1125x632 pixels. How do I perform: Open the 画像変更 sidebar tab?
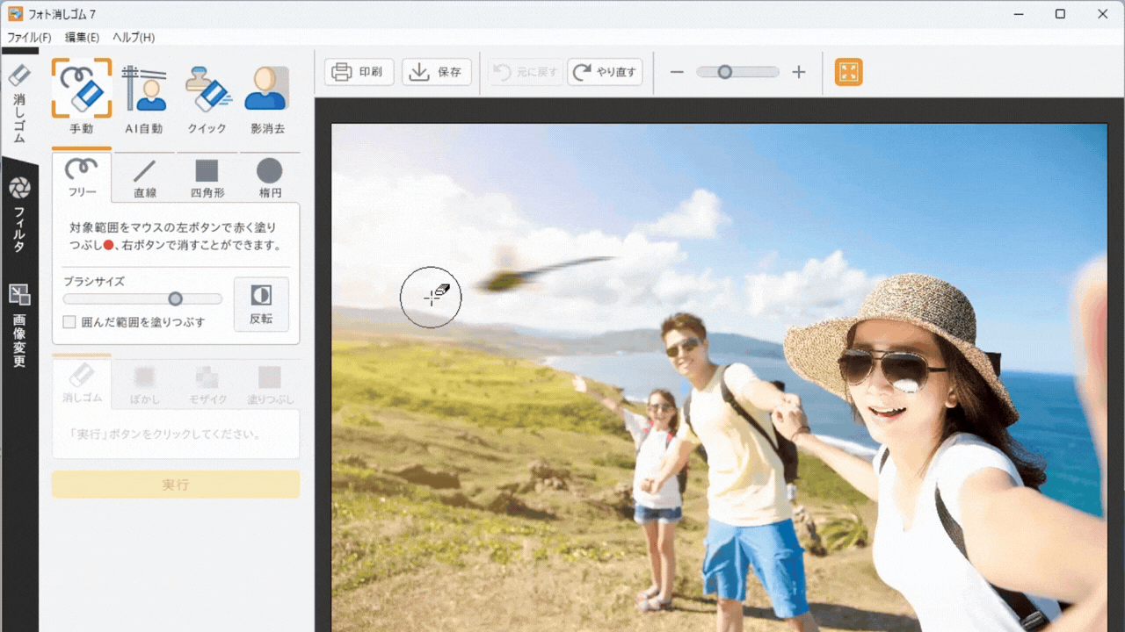19,325
